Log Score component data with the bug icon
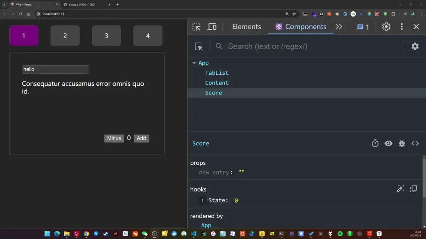 click(x=402, y=143)
